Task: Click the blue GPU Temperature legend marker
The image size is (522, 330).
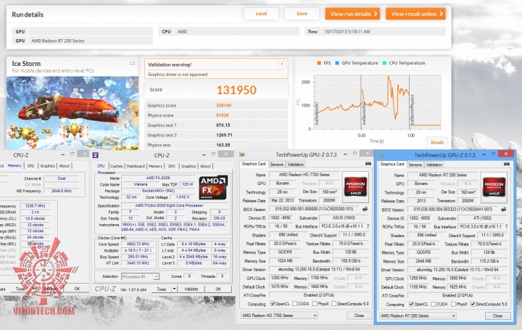Action: tap(337, 63)
